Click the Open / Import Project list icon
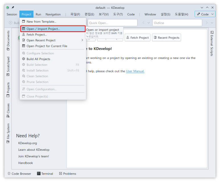 tap(24, 29)
